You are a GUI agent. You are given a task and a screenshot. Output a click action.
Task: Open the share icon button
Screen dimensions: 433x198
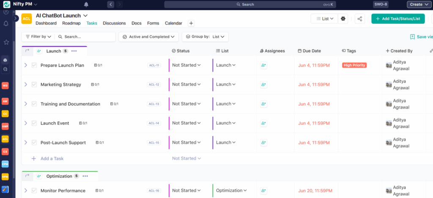coord(359,19)
